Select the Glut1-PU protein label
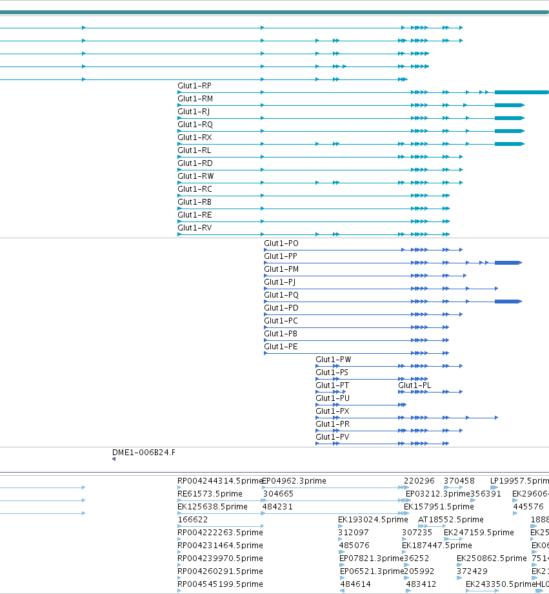 tap(332, 398)
